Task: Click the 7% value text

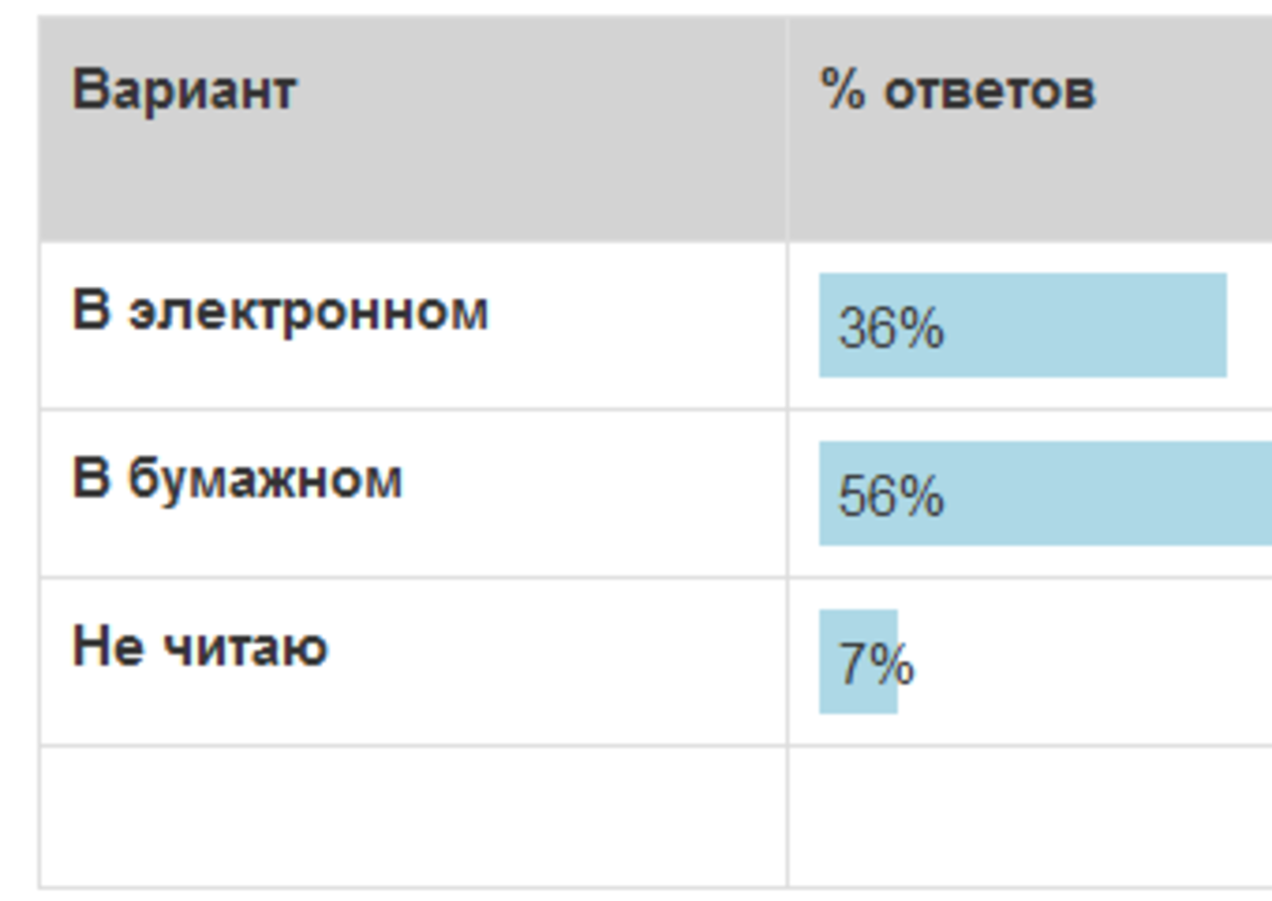Action: [875, 665]
